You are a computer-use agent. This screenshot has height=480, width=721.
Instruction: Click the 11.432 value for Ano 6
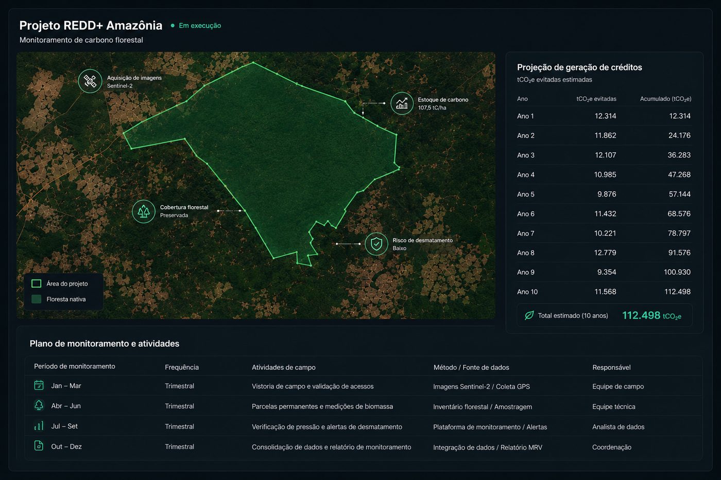point(605,214)
